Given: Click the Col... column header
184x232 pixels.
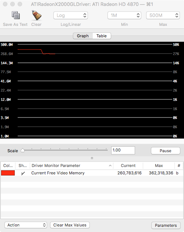Looking at the screenshot, I should 8,166.
